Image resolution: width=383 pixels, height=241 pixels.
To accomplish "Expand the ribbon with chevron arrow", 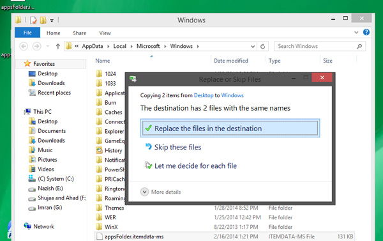I will [x=356, y=33].
